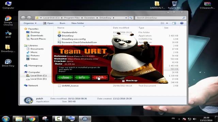Open the Camtasia taskbar icon

pos(58,119)
